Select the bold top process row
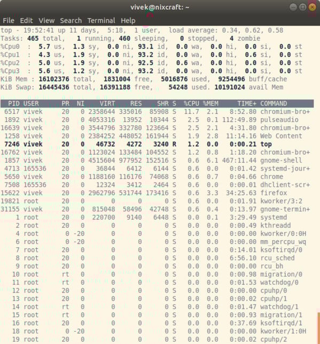Image resolution: width=320 pixels, height=344 pixels. [x=157, y=144]
